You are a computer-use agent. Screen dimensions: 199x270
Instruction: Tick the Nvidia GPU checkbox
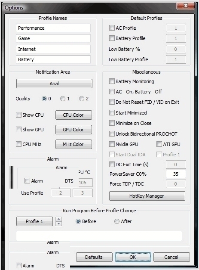click(112, 144)
